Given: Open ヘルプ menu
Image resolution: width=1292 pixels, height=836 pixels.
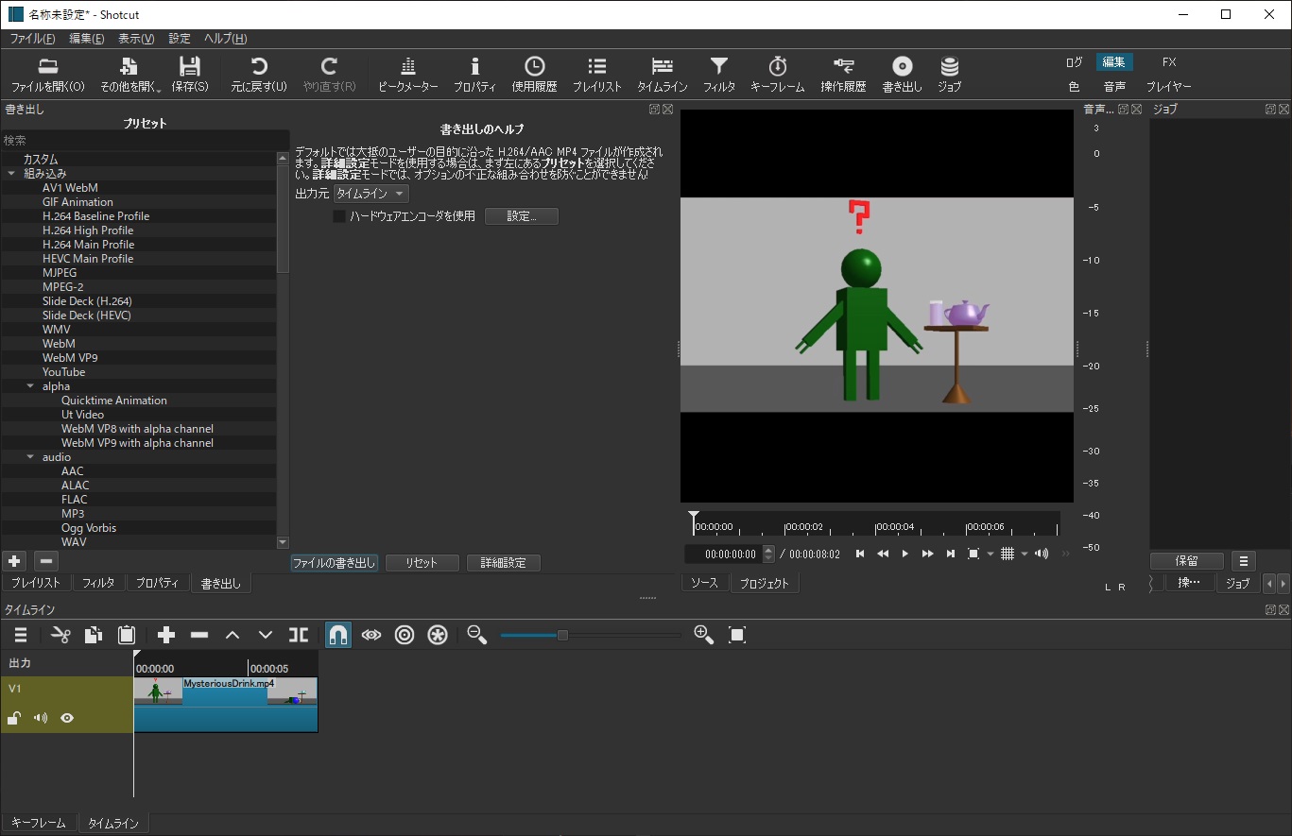Looking at the screenshot, I should [226, 39].
